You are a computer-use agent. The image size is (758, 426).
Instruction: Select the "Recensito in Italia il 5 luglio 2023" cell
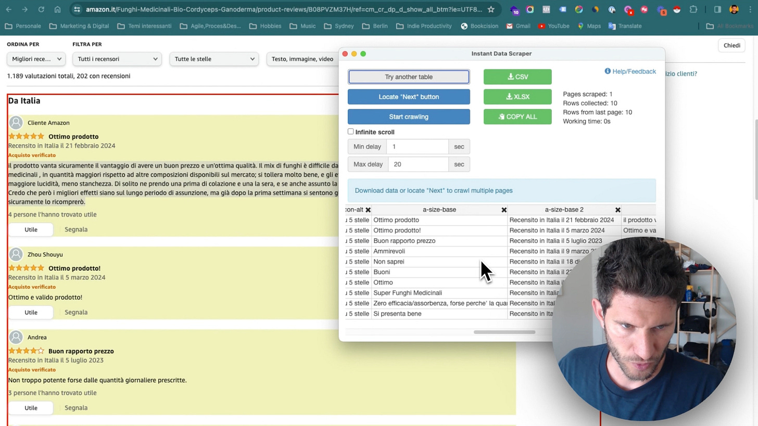pos(564,241)
